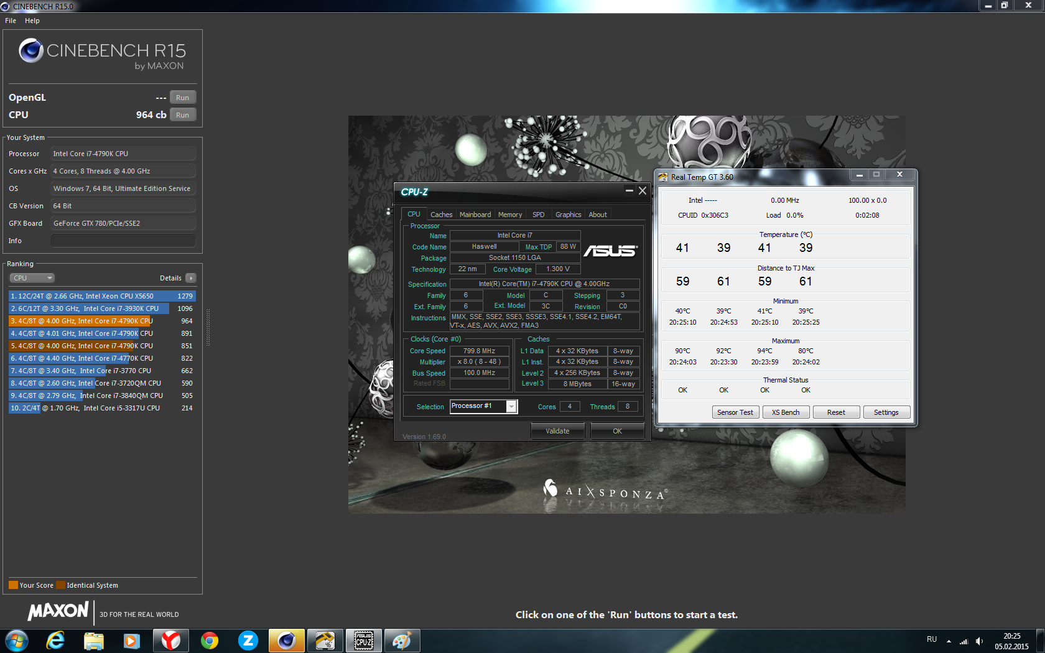Select the Core i7-3770 ranking entry

click(102, 371)
